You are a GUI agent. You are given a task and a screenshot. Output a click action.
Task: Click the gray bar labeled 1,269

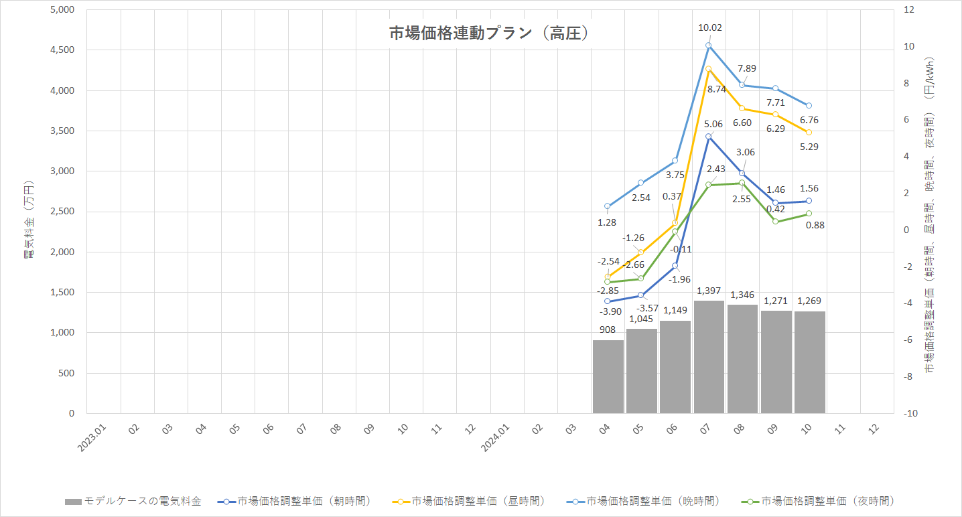(x=809, y=362)
